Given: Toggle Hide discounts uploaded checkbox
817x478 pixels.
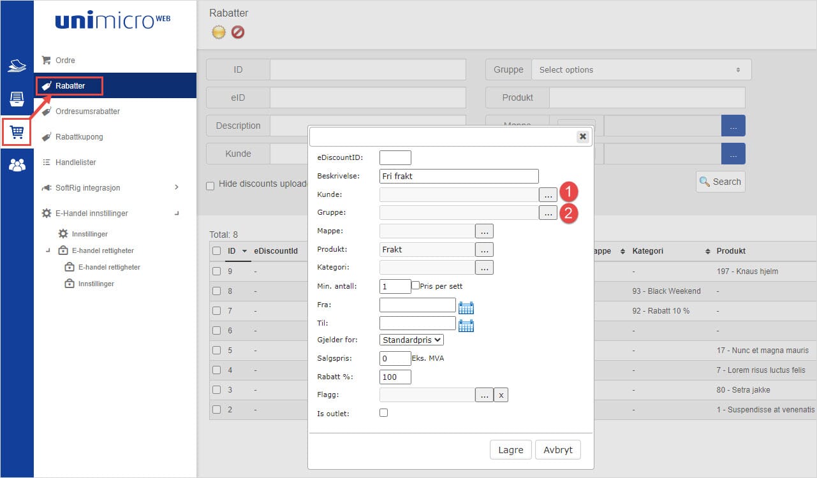Looking at the screenshot, I should pyautogui.click(x=210, y=186).
